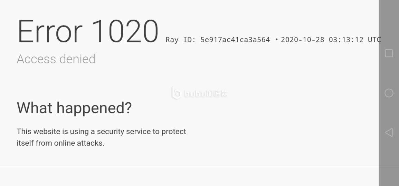Select the "Access denied" subtitle
The image size is (399, 186).
point(56,59)
